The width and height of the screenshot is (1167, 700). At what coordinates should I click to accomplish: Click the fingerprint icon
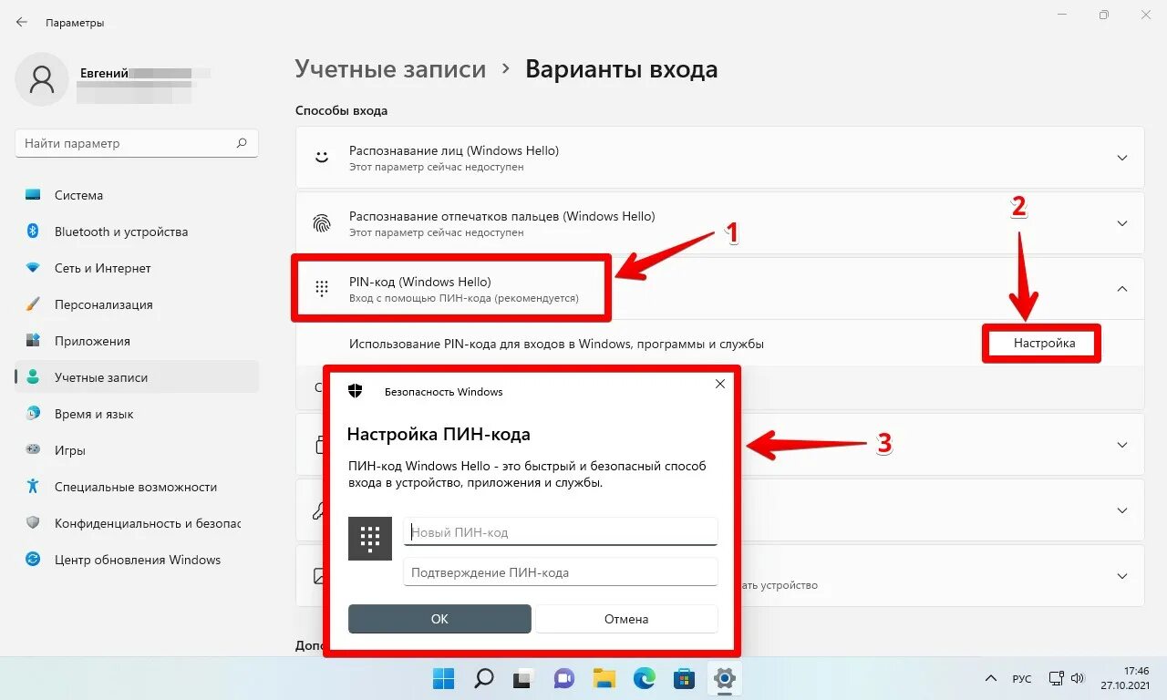pyautogui.click(x=321, y=223)
